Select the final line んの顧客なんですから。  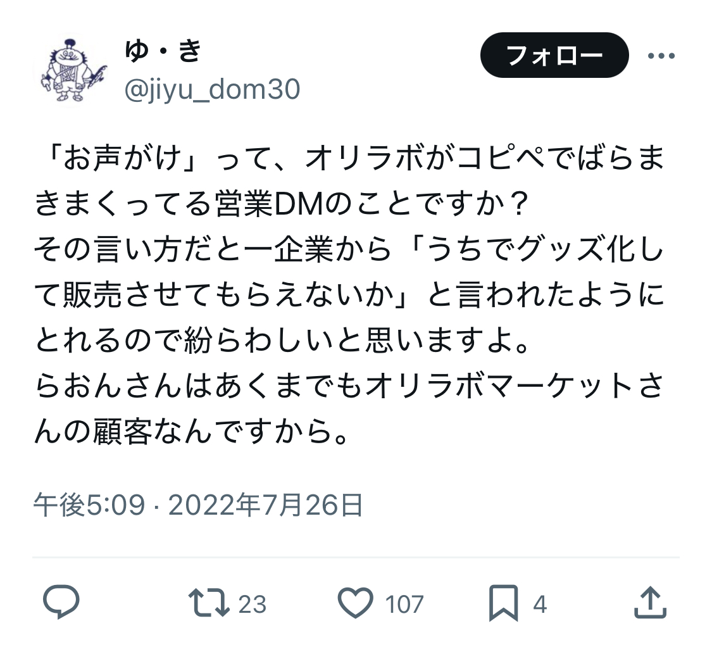(x=192, y=431)
